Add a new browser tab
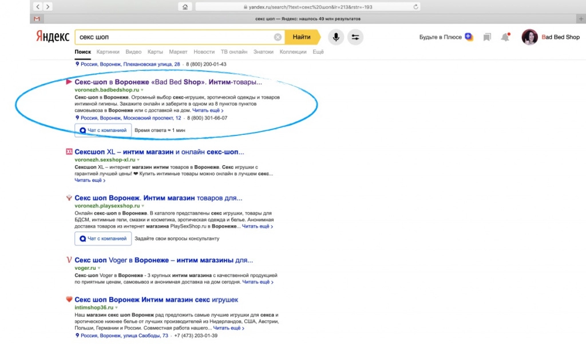This screenshot has width=586, height=344. (581, 19)
